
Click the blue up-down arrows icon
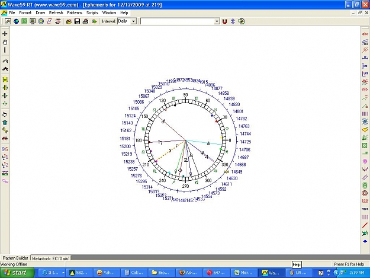[x=233, y=21]
